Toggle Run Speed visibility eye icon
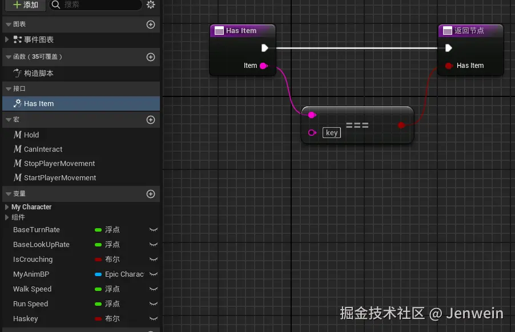 (154, 304)
